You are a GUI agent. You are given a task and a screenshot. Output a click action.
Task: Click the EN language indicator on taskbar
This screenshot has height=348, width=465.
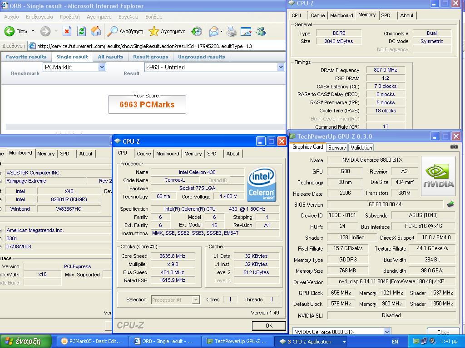(395, 342)
